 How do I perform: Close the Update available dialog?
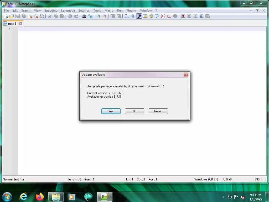[186, 75]
